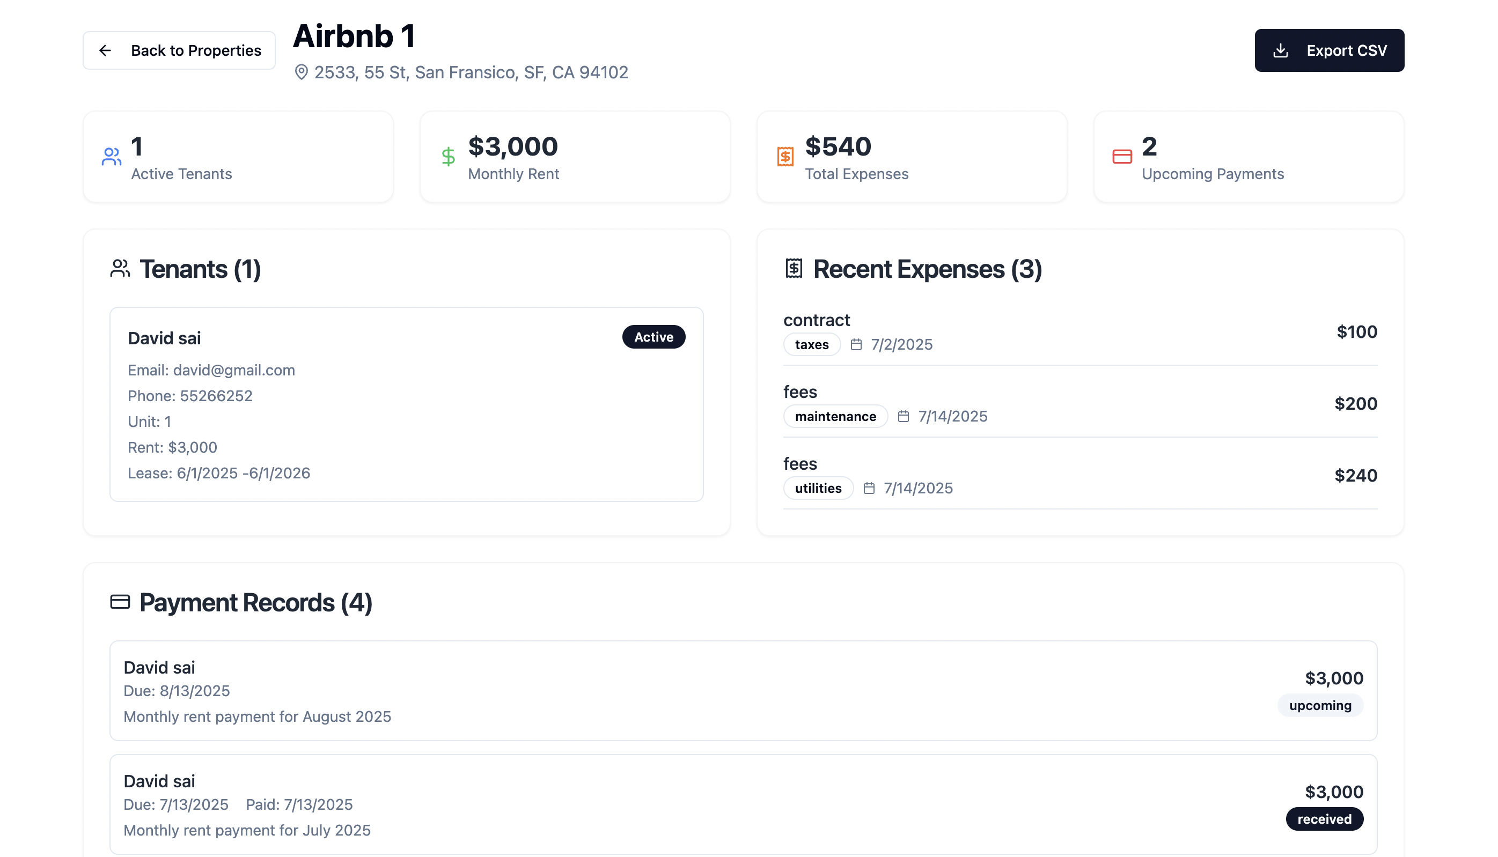1498x857 pixels.
Task: Click the received status badge
Action: (1324, 819)
